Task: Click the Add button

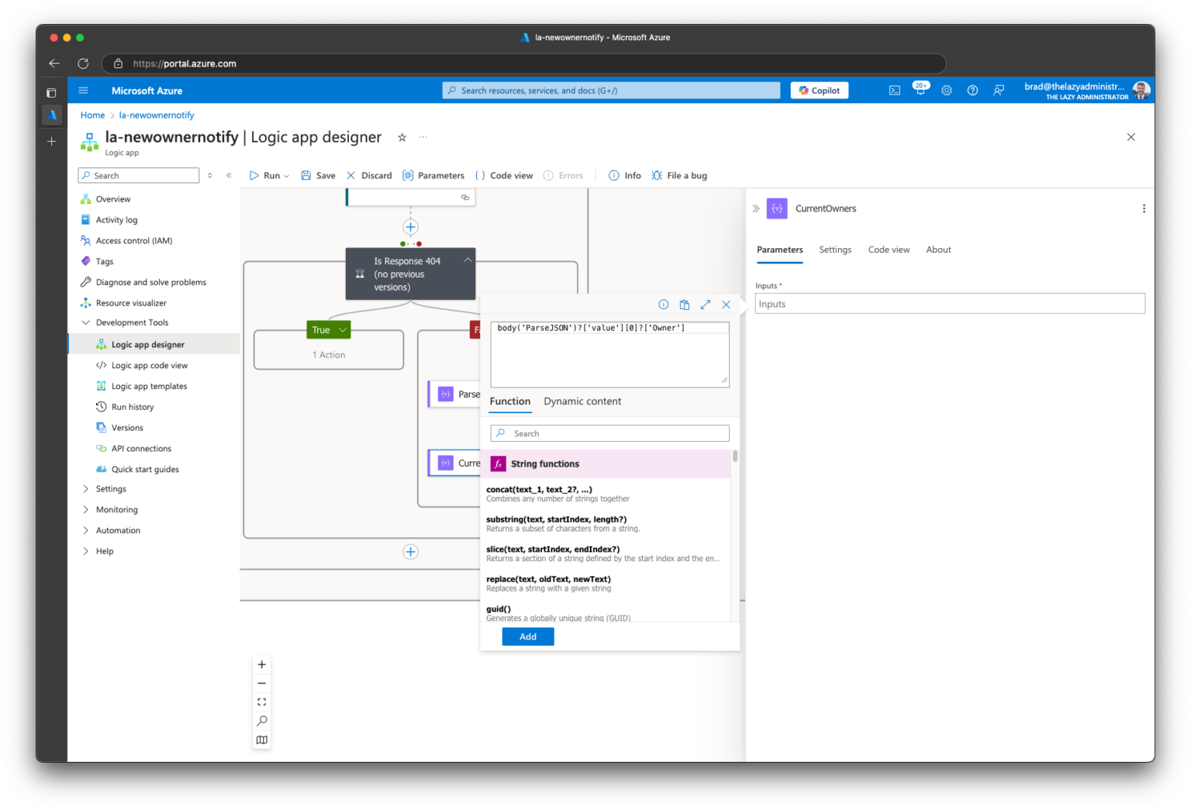Action: [528, 637]
